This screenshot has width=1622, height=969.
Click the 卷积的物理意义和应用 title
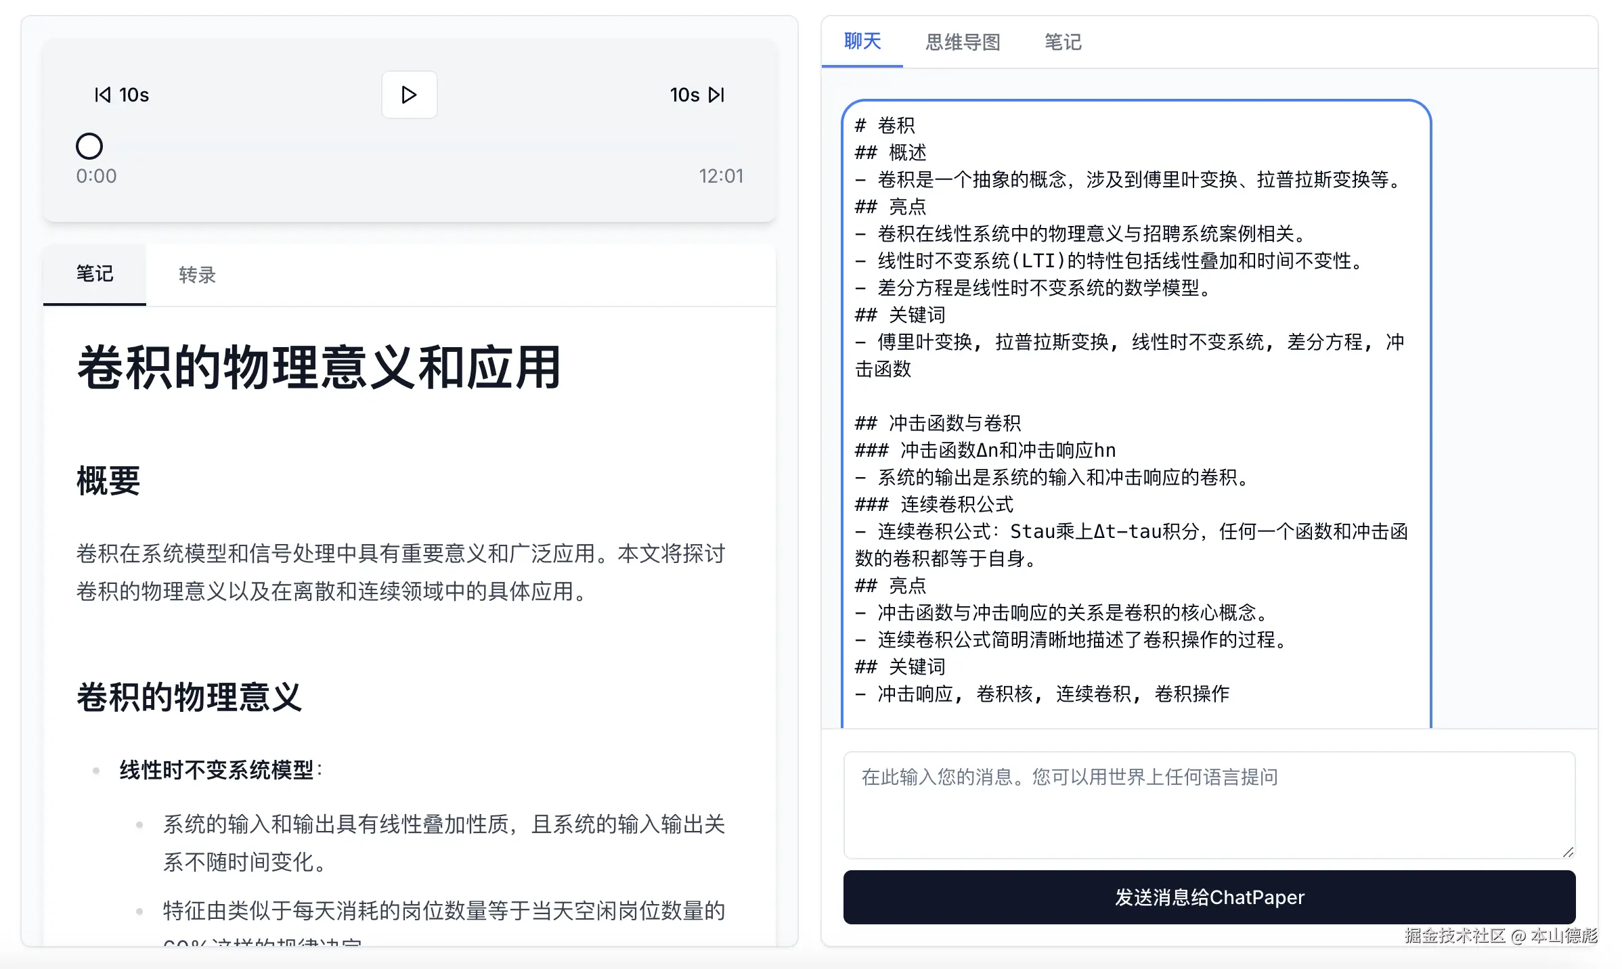319,367
